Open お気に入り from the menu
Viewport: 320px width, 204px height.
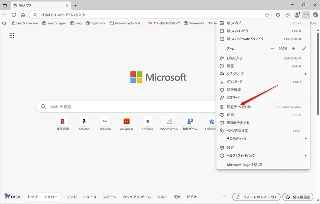click(263, 58)
